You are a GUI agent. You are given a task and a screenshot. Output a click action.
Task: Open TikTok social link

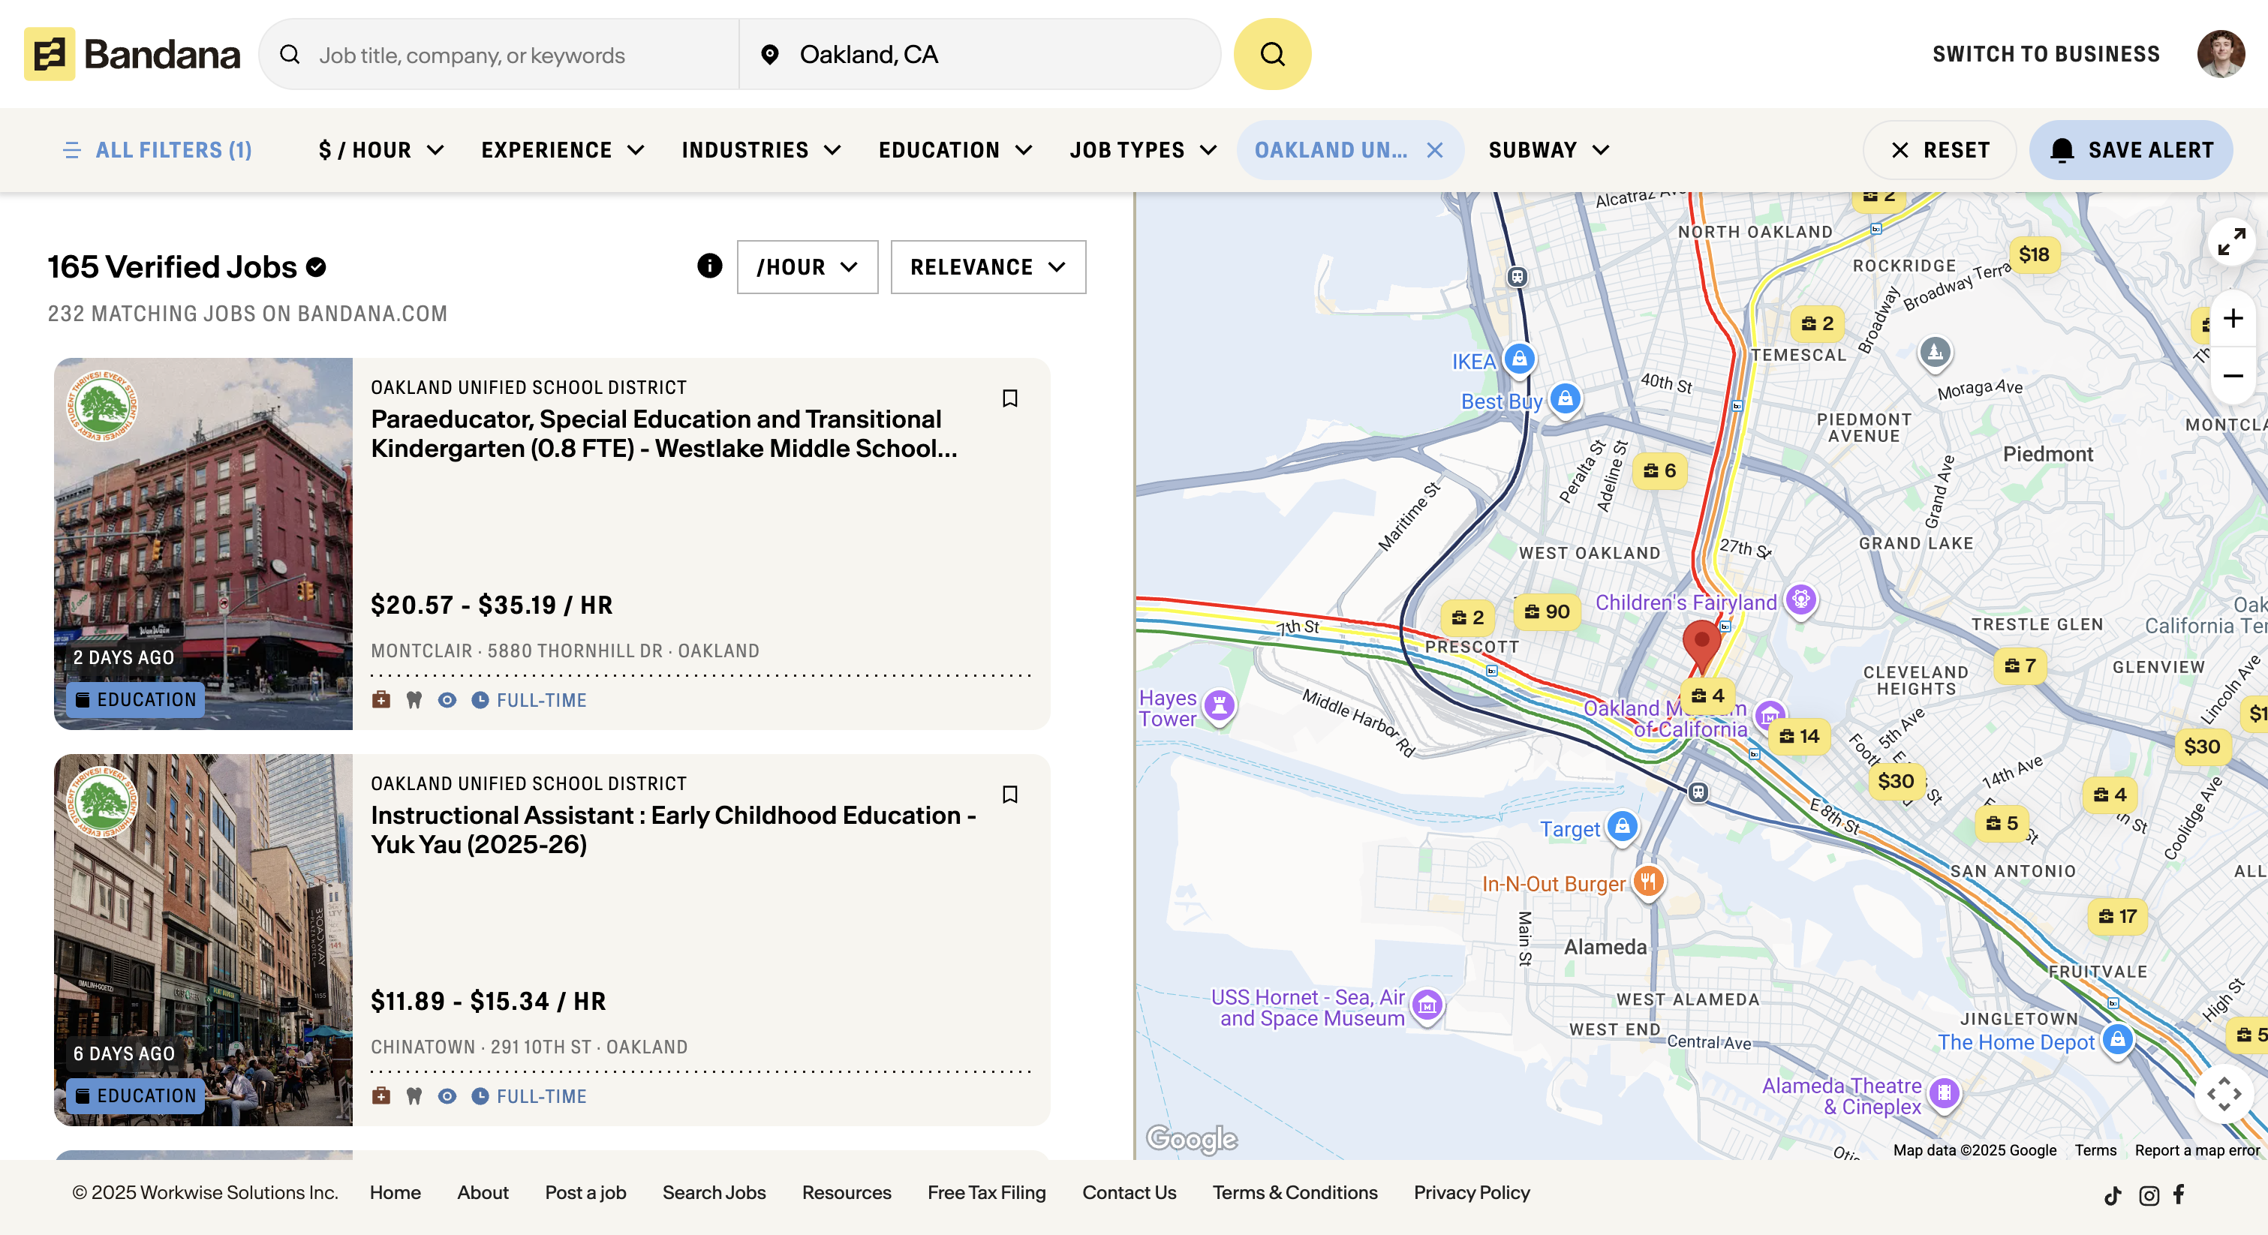click(2112, 1194)
